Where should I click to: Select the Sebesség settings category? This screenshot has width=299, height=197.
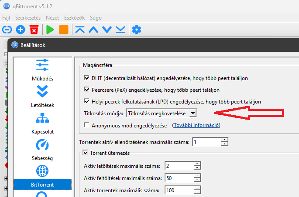pyautogui.click(x=42, y=150)
